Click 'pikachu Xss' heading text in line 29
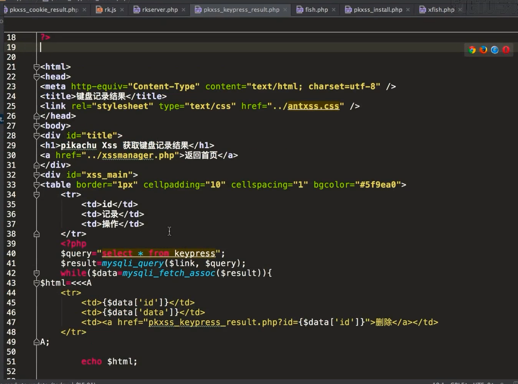Image resolution: width=518 pixels, height=384 pixels. pyautogui.click(x=89, y=146)
